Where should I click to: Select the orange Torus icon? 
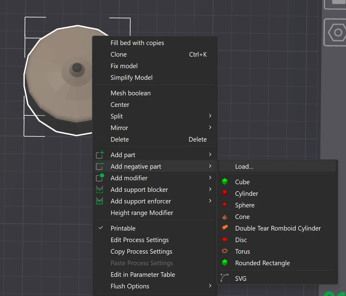coord(225,251)
